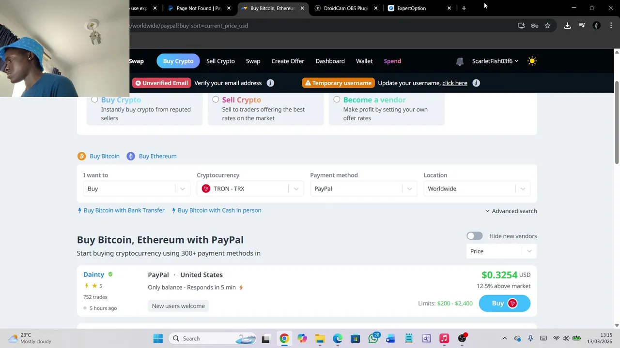The width and height of the screenshot is (620, 348).
Task: Click the browser address bar URL
Action: click(190, 26)
